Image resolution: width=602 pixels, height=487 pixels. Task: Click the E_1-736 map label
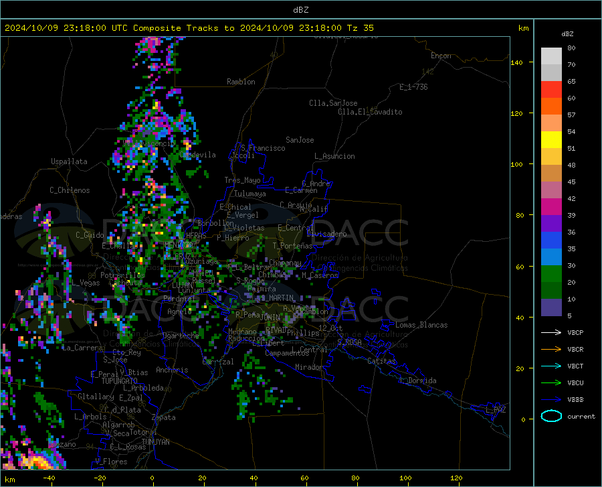[413, 87]
